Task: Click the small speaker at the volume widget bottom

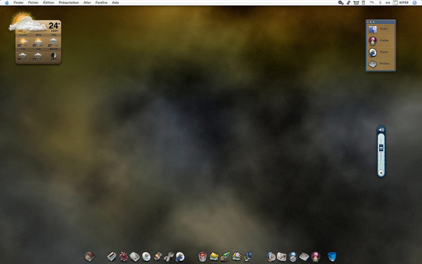Action: point(381,172)
